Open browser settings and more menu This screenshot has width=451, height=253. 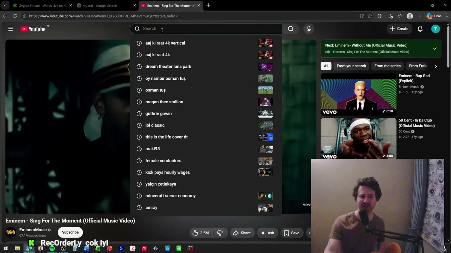pos(419,16)
